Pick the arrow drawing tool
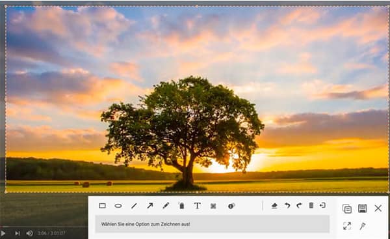 click(x=150, y=206)
